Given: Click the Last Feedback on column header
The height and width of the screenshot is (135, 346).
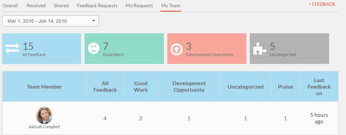Looking at the screenshot, I should pos(319,87).
